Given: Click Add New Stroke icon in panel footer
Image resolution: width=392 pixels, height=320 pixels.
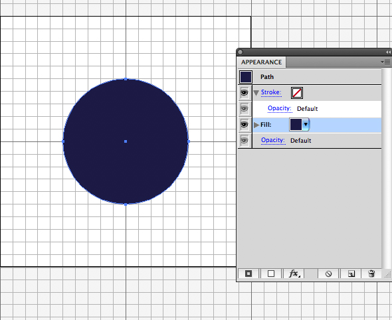Looking at the screenshot, I should tap(248, 274).
